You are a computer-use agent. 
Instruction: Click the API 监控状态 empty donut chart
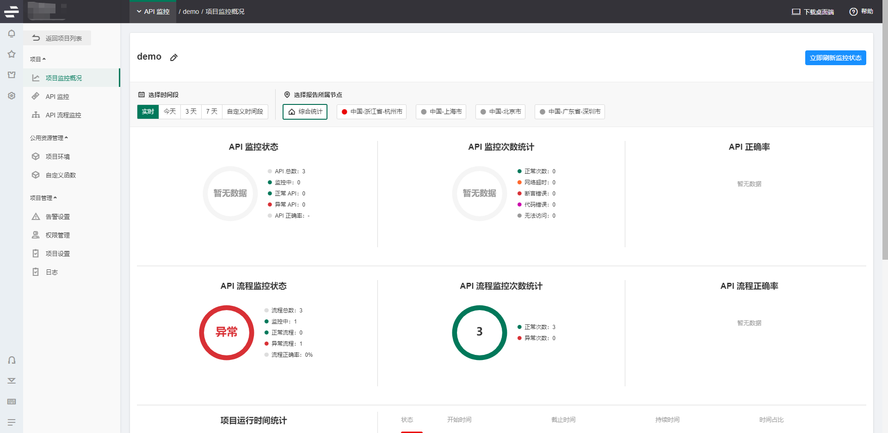point(230,193)
